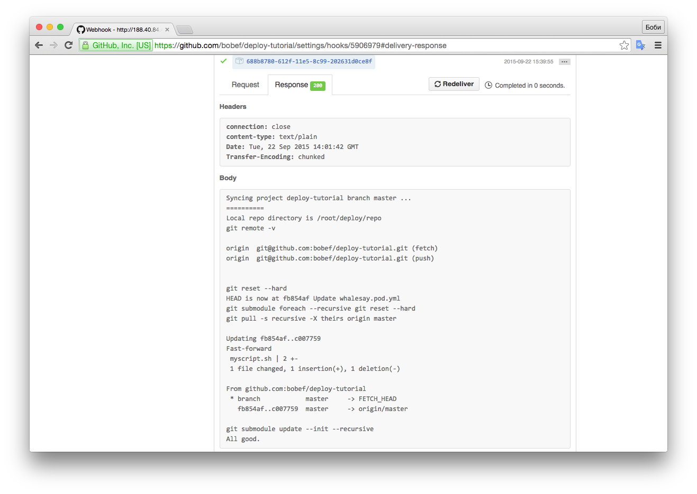Click 'From github.com:bobef/deploy-tutorial' line
This screenshot has width=697, height=494.
click(x=296, y=389)
